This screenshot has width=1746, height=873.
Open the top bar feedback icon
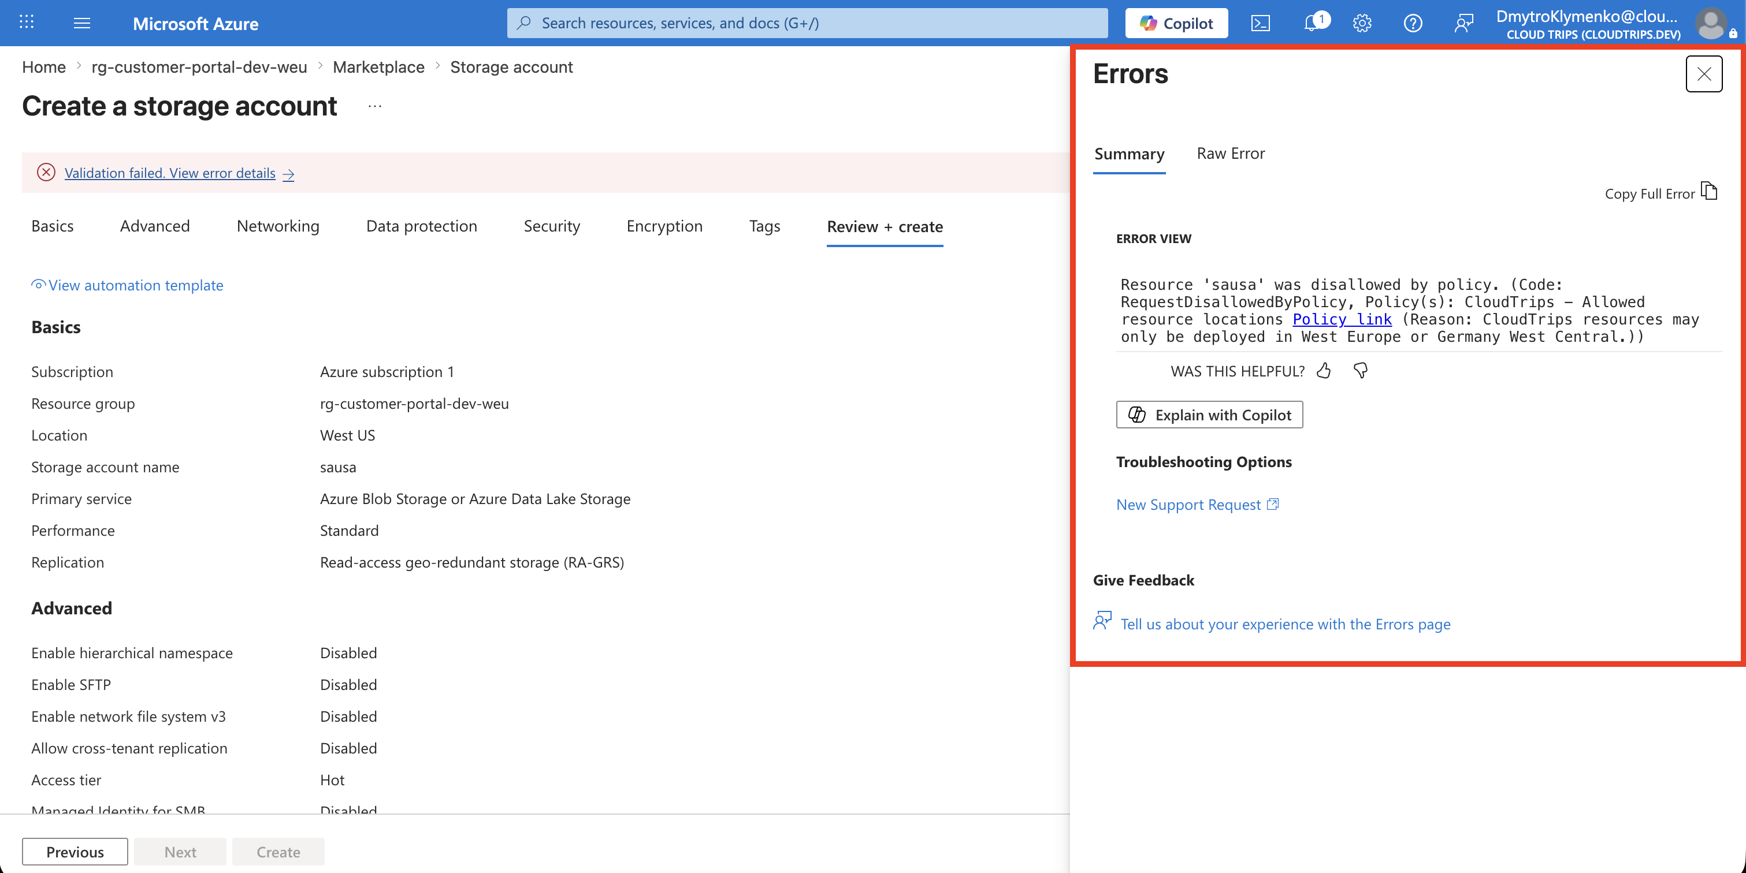point(1464,23)
